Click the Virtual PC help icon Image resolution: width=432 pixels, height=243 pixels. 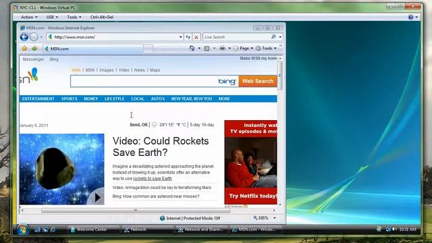pos(410,17)
